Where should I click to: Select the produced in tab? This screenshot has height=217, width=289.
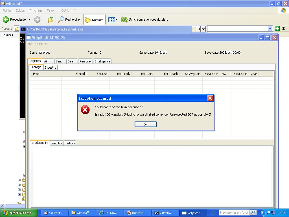tap(40, 143)
